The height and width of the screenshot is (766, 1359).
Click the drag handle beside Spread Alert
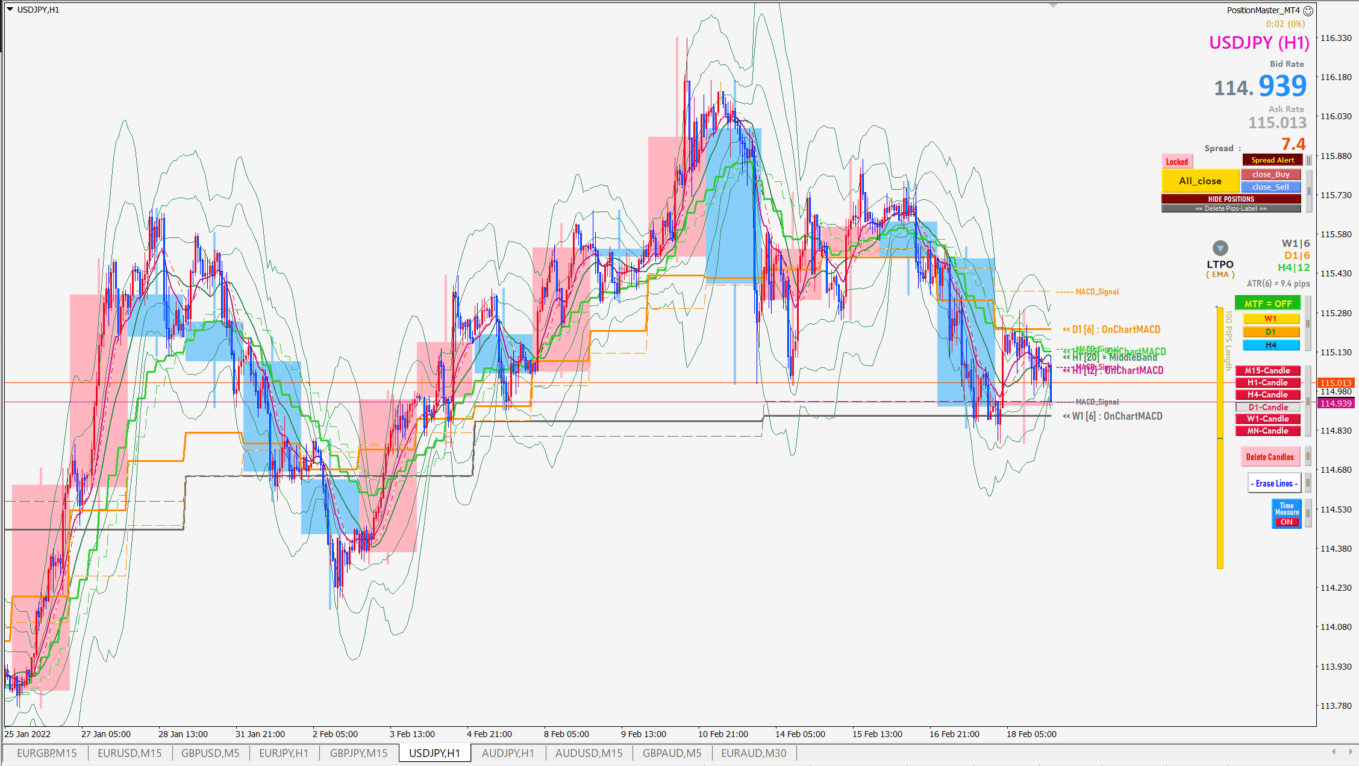tap(1308, 160)
